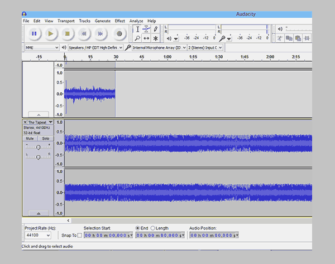Select the Draw (pencil) tool
Screen dimensions: 335x264
click(x=156, y=29)
